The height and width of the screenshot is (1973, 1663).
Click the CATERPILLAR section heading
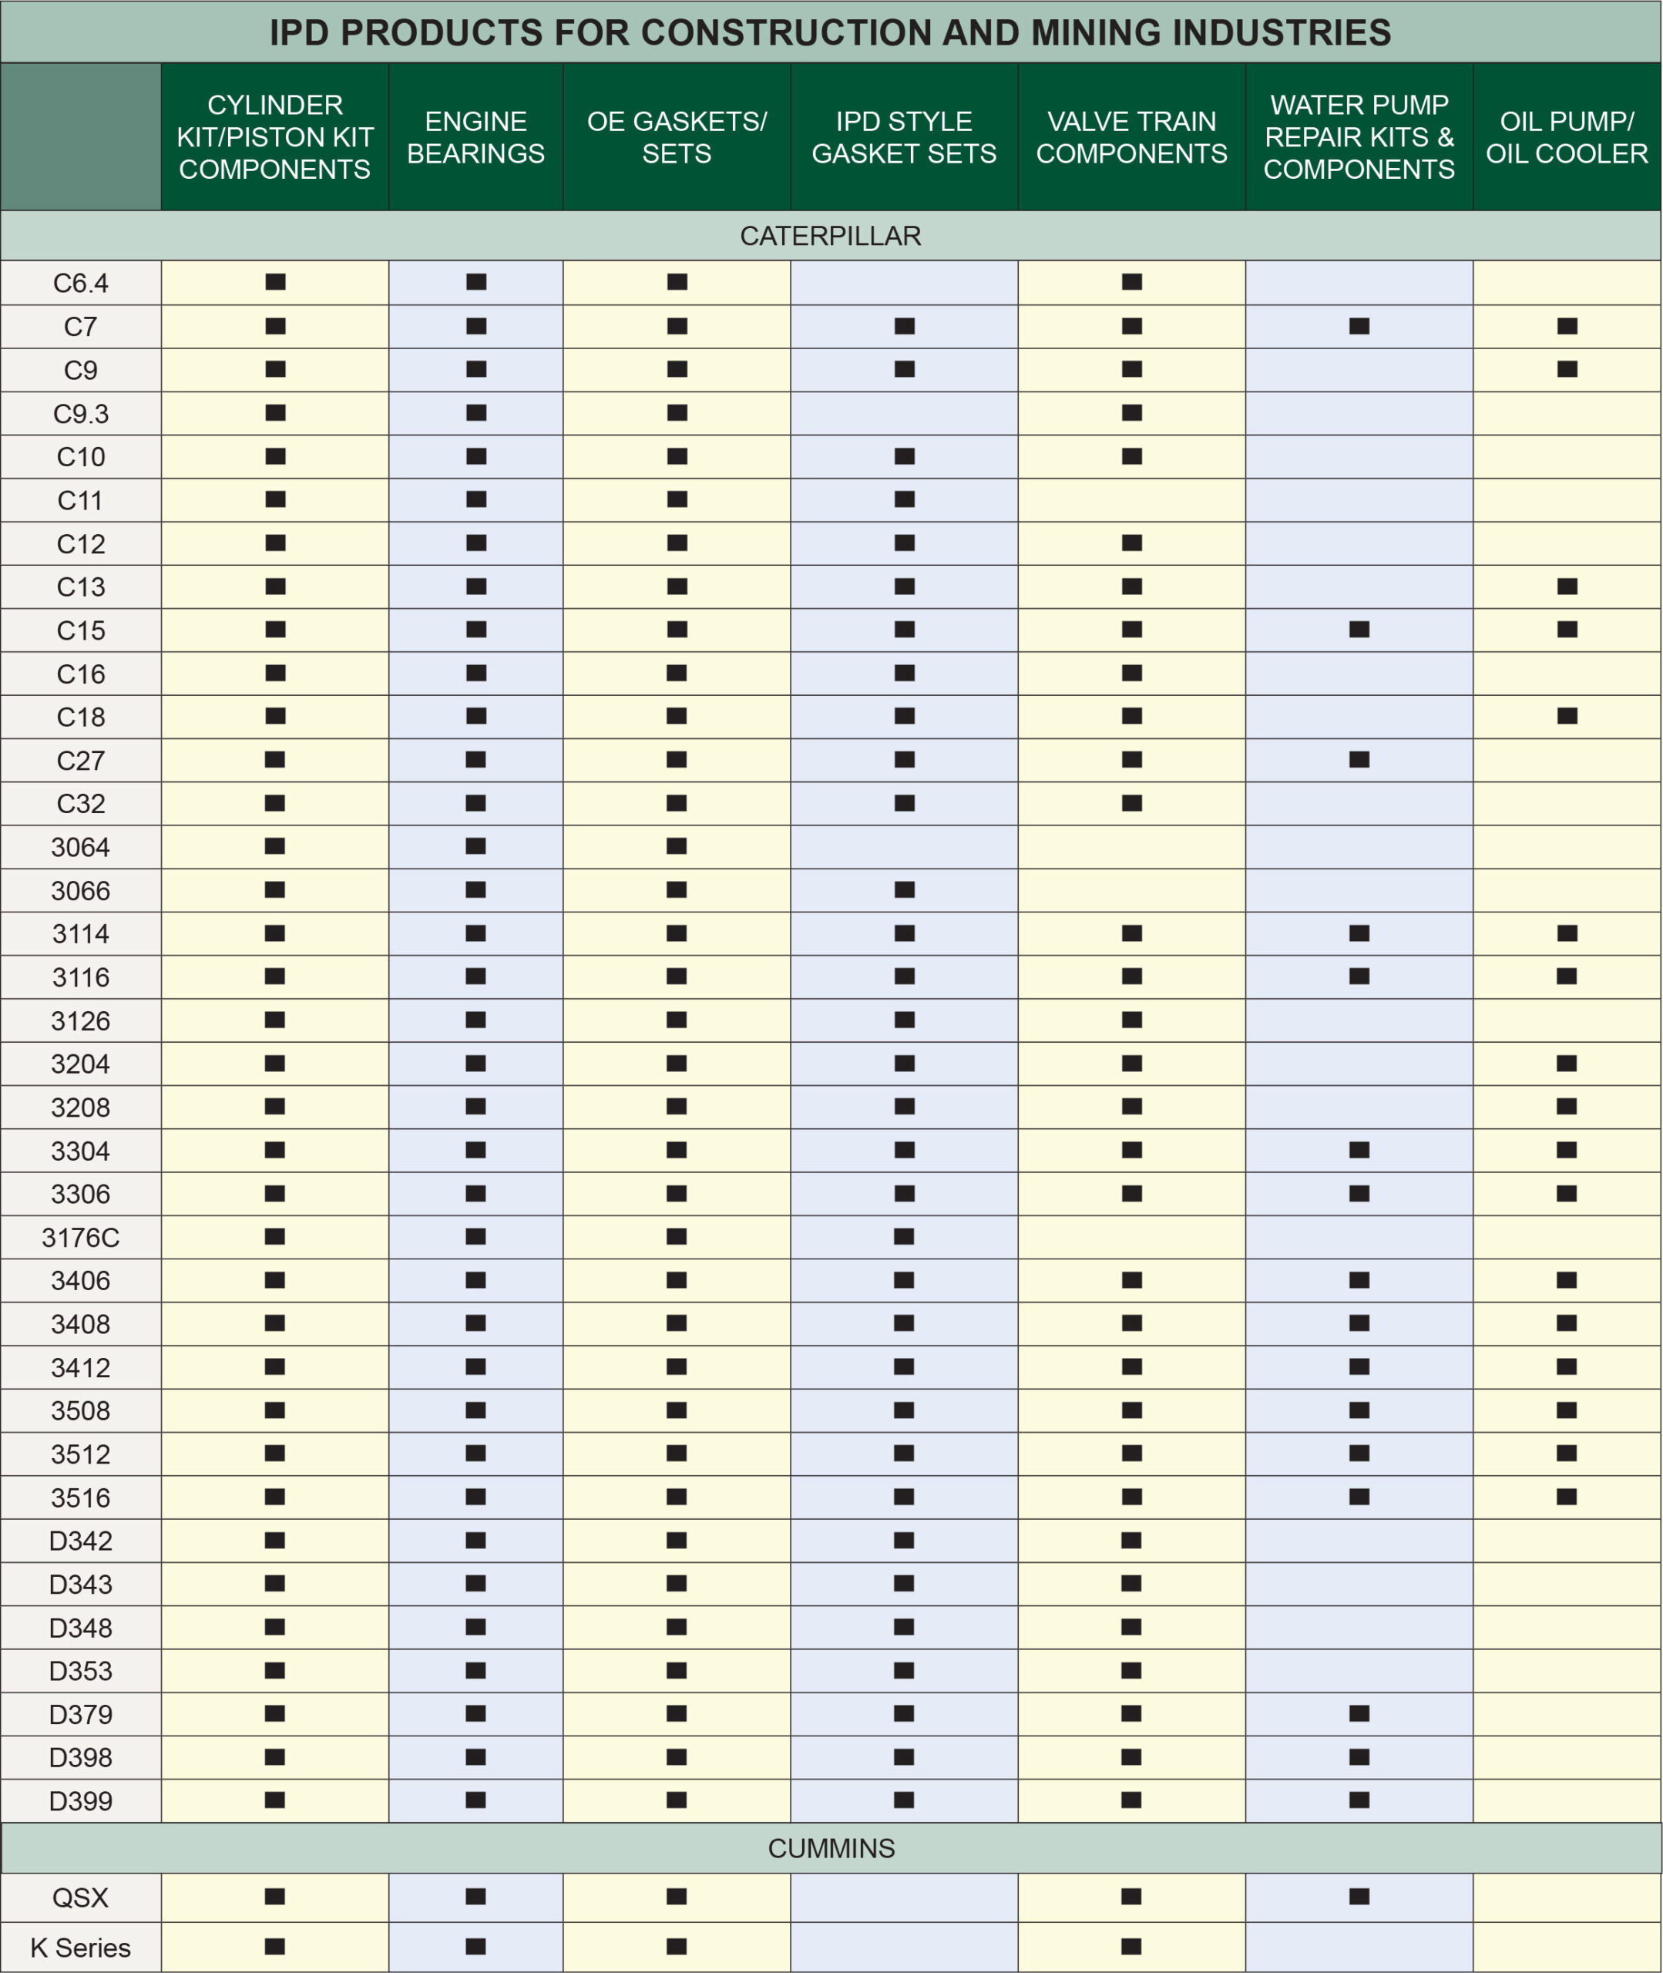point(831,236)
